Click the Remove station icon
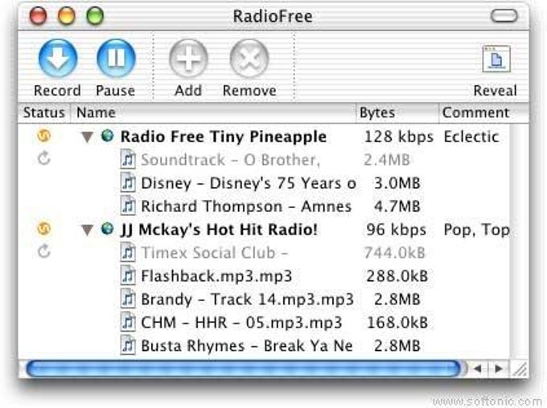 coord(249,58)
